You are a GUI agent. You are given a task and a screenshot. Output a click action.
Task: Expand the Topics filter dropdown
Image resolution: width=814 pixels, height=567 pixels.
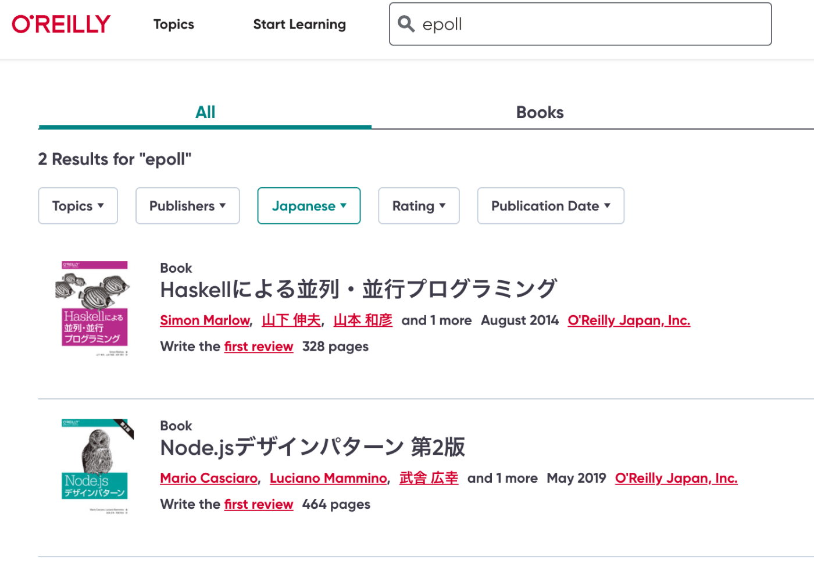[x=78, y=206]
